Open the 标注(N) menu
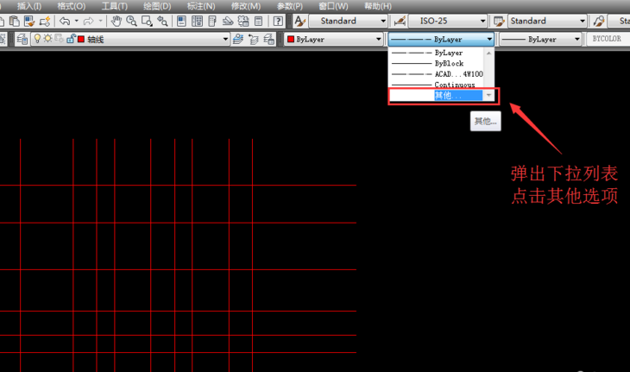This screenshot has height=372, width=630. [200, 6]
